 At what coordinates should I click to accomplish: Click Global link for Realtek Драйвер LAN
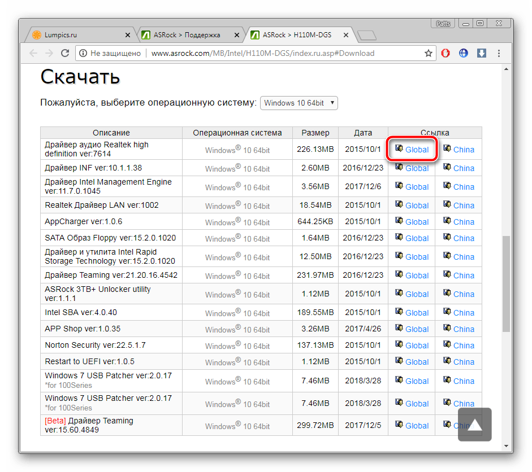point(417,206)
